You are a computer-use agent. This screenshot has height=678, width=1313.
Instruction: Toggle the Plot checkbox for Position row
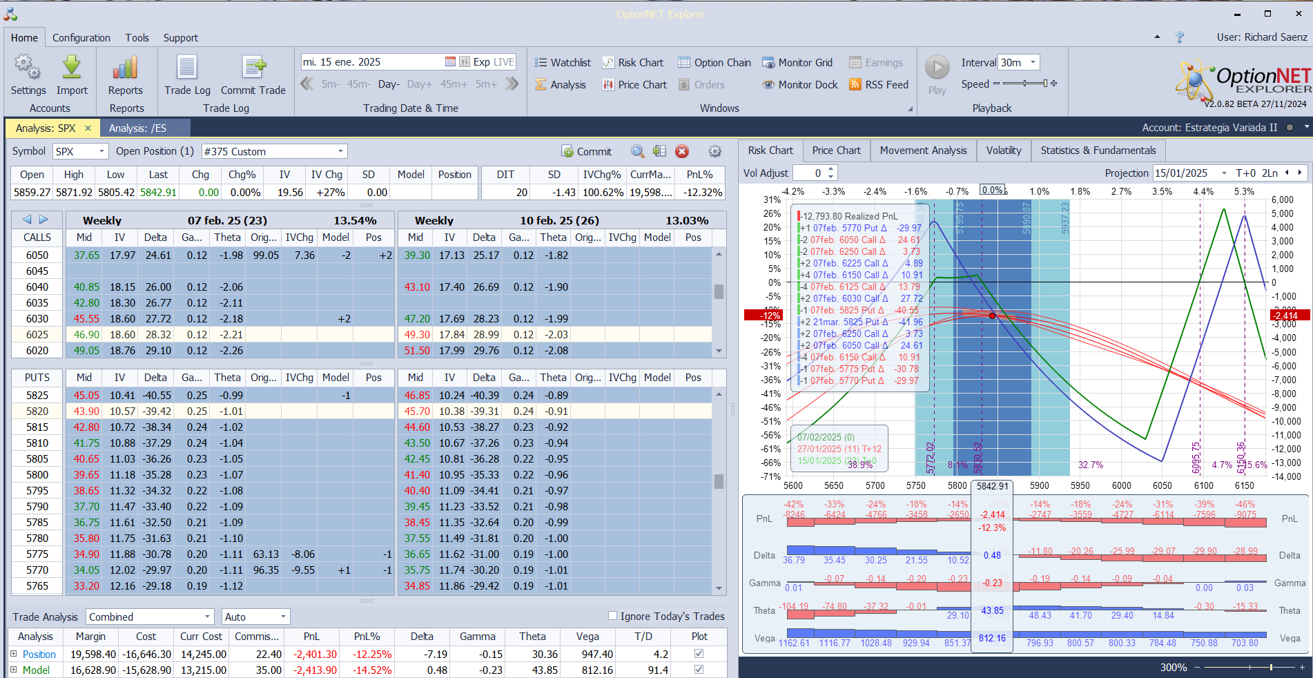699,654
